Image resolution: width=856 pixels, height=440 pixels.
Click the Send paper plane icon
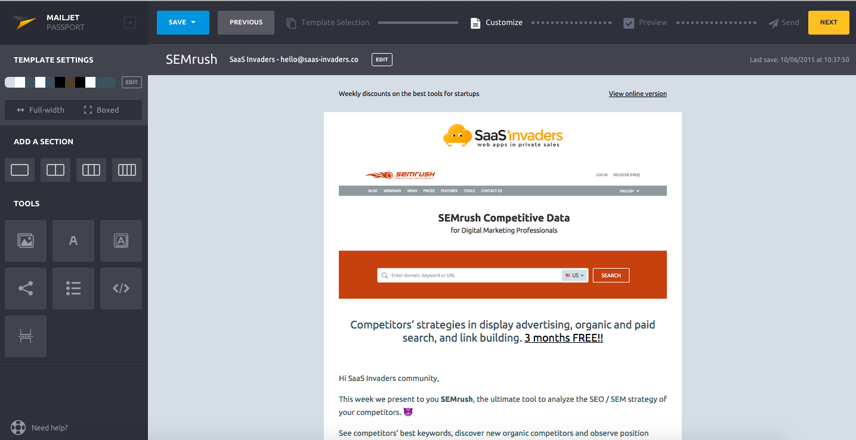(773, 23)
